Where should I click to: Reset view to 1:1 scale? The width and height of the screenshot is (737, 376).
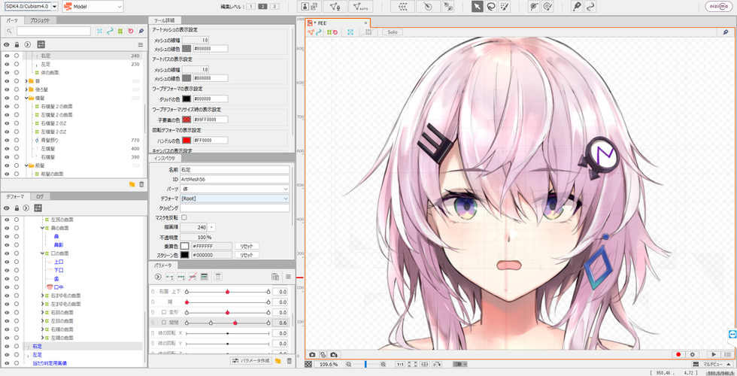coord(400,364)
